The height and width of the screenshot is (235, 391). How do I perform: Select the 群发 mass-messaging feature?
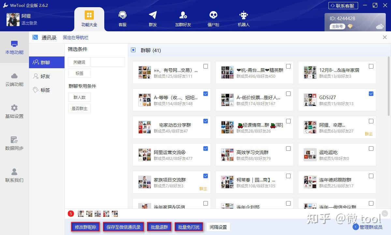point(152,19)
